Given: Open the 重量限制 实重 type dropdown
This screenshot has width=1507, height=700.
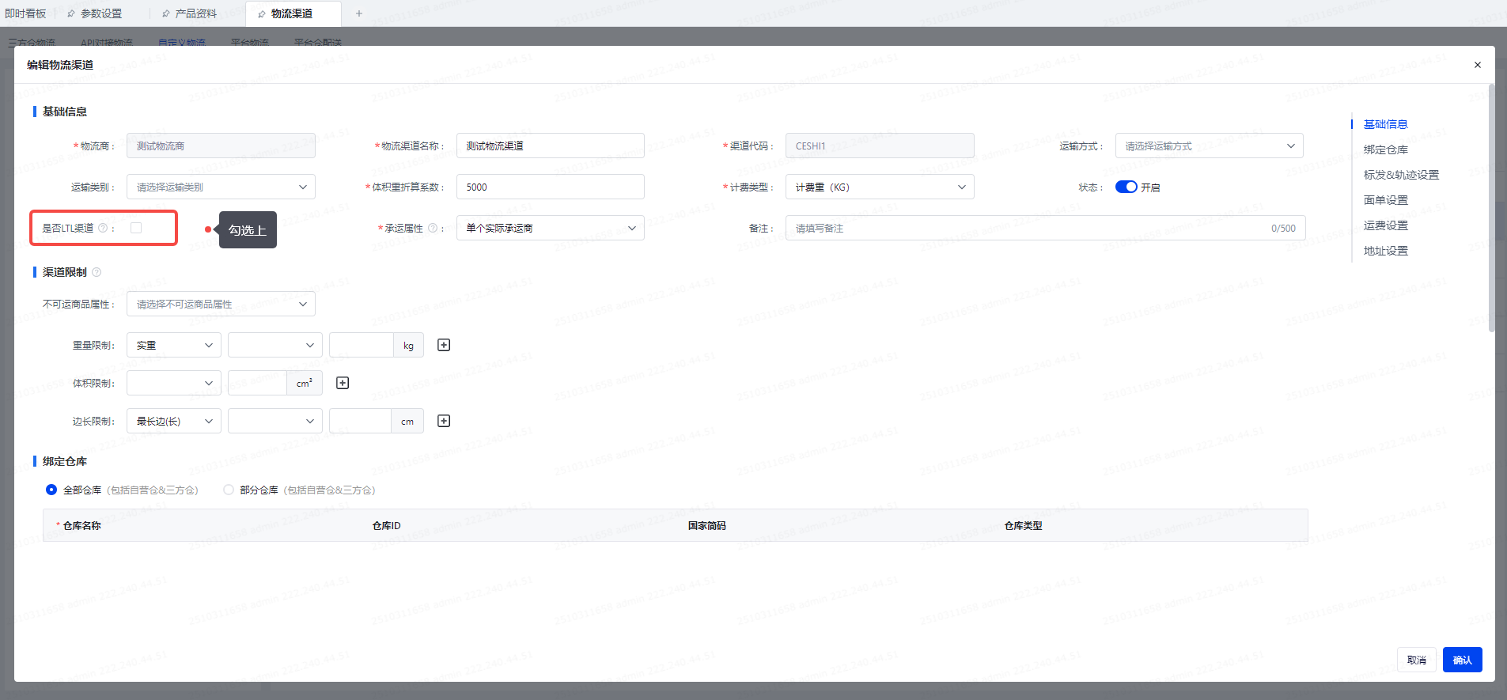Looking at the screenshot, I should point(174,345).
